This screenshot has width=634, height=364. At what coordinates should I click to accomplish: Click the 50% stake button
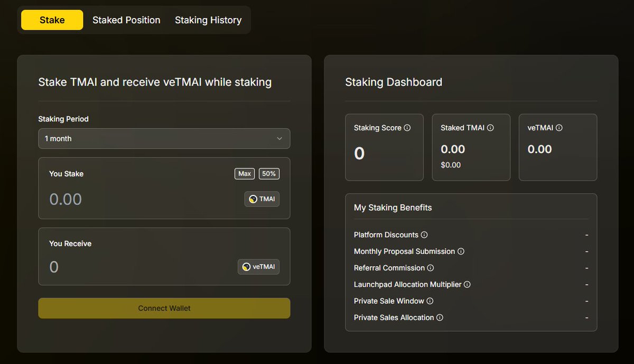[269, 174]
